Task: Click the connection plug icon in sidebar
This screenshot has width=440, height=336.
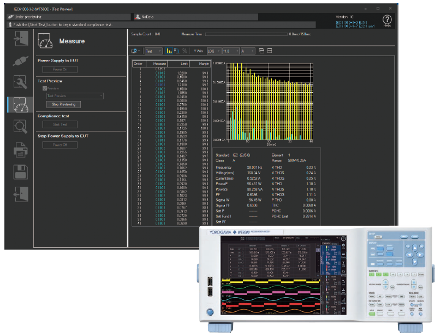Action: [x=20, y=60]
